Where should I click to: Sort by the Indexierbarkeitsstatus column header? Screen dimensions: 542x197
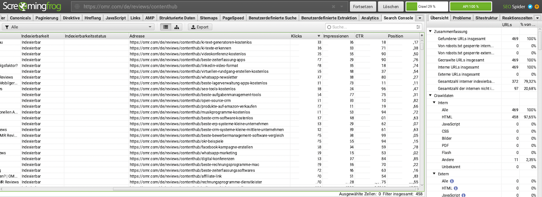96,36
